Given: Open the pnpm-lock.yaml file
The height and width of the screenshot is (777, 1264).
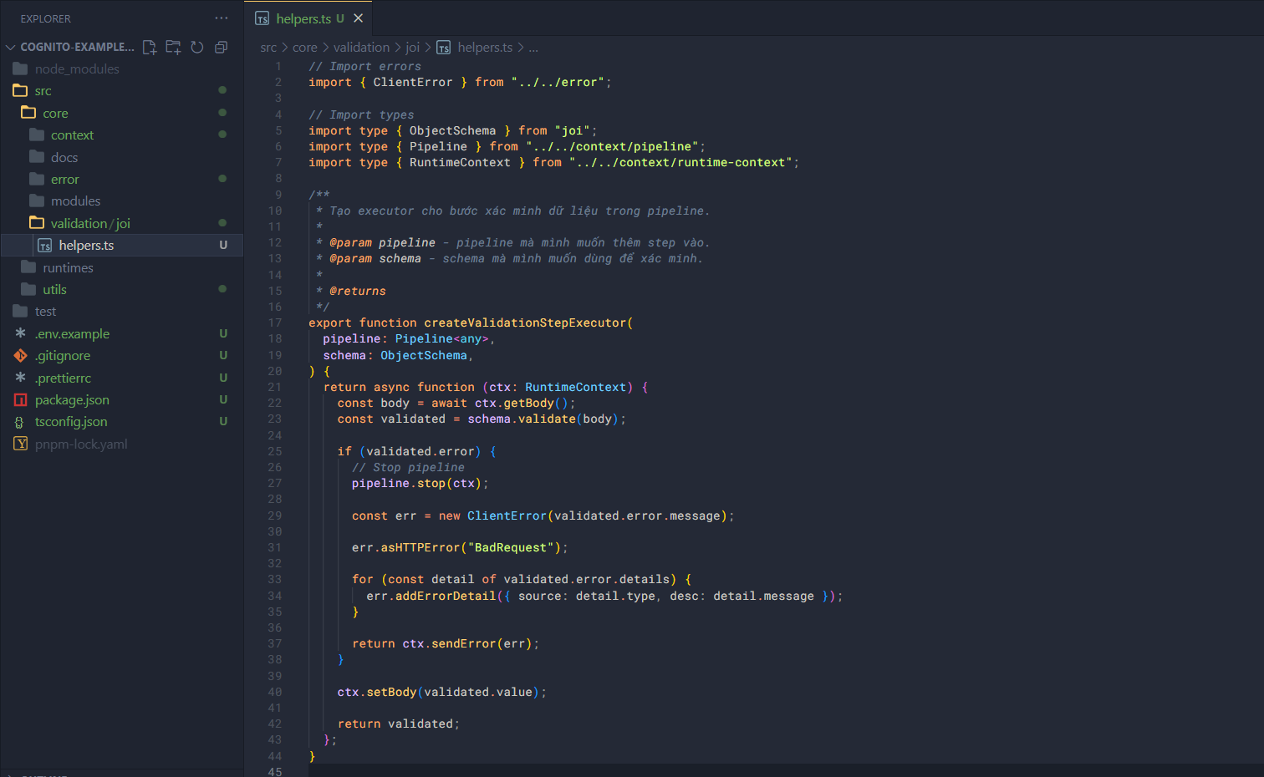Looking at the screenshot, I should click(x=81, y=444).
